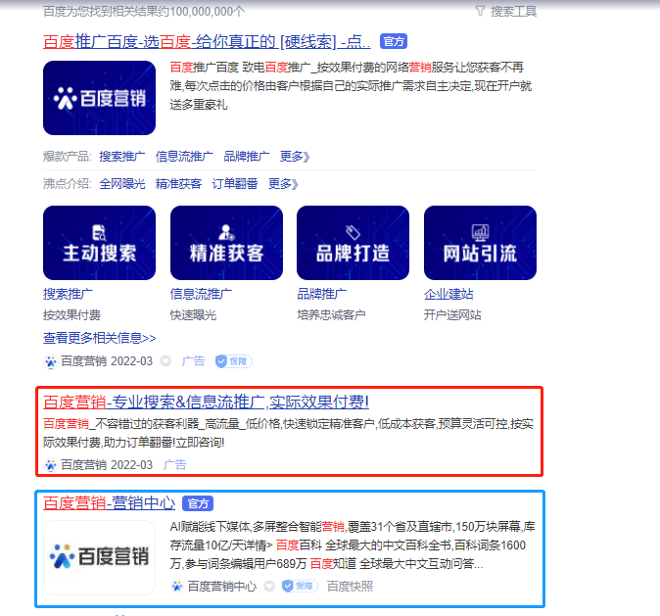Open the 百度营销 blue logo thumbnail

tap(99, 98)
